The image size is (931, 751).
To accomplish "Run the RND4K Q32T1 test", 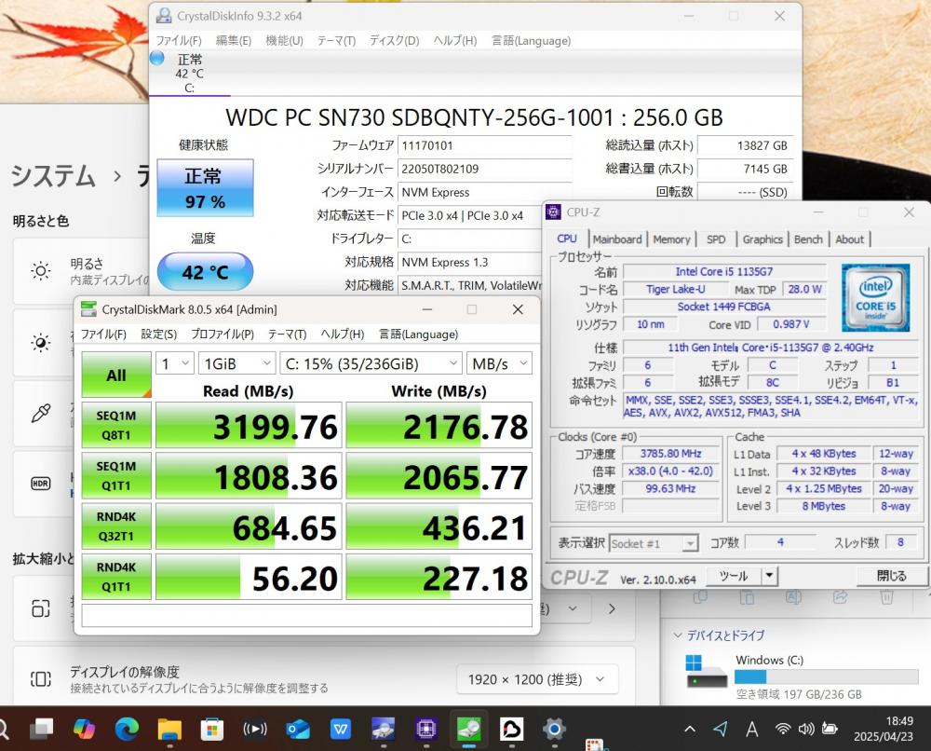I will click(x=116, y=526).
